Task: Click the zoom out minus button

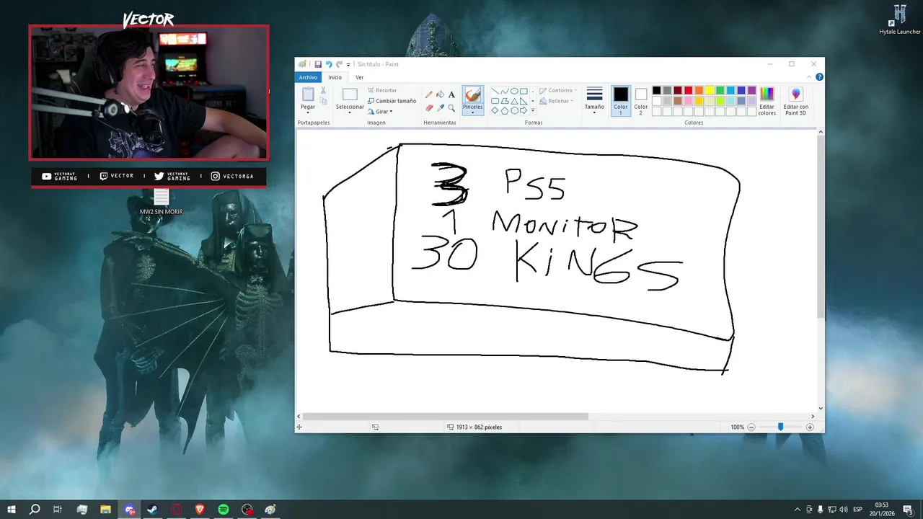Action: 751,427
